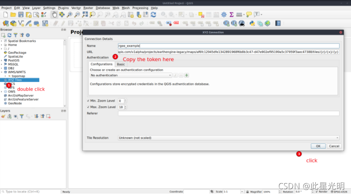Open the Scale dropdown in status bar

(x=242, y=191)
